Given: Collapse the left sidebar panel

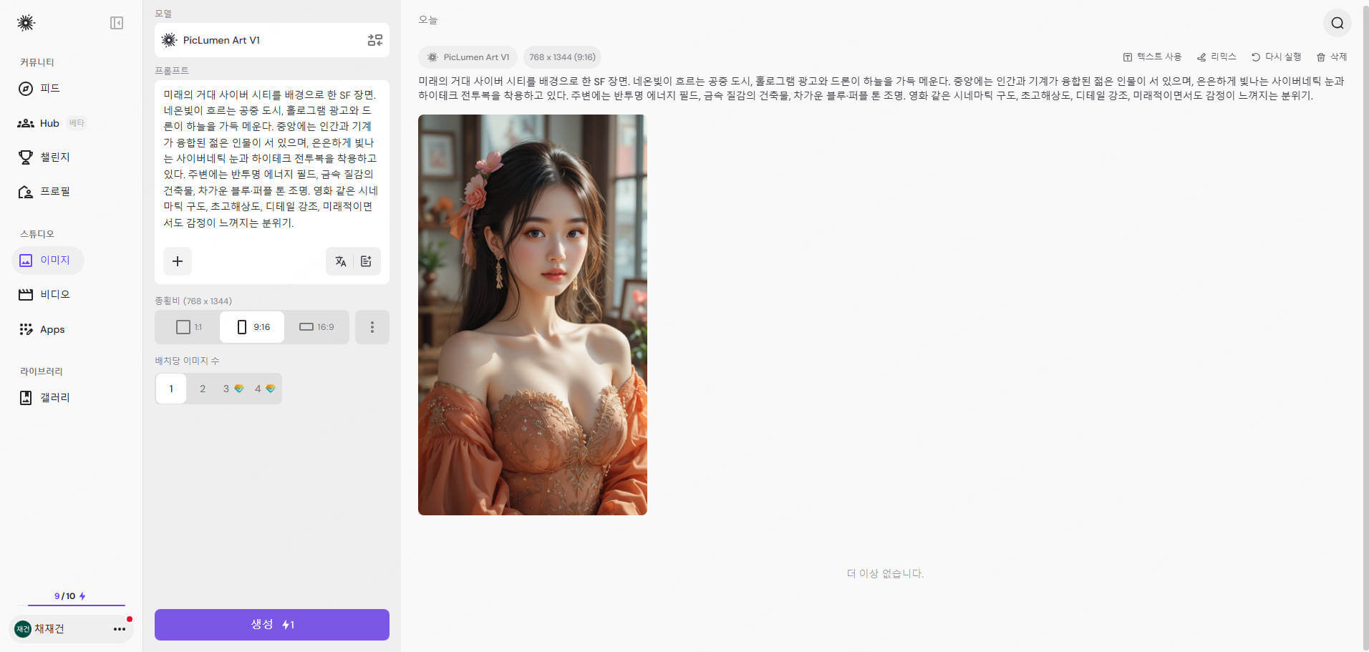Looking at the screenshot, I should click(x=117, y=23).
